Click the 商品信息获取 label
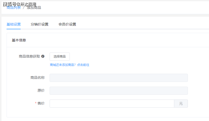Viewport: 209px width, 121px height. 29,56
